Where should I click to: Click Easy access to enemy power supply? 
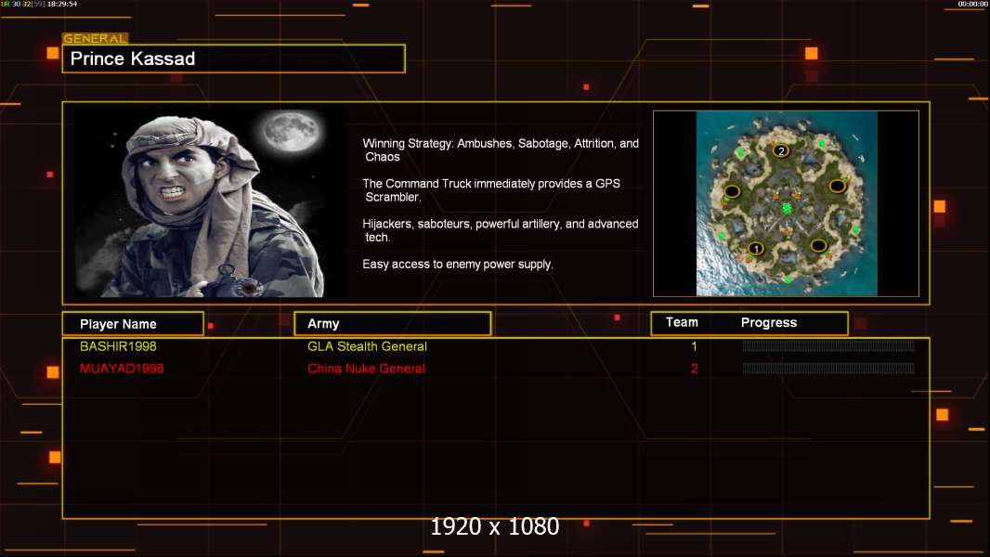pyautogui.click(x=458, y=265)
